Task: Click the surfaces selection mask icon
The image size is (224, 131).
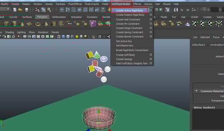Action: pos(79,10)
